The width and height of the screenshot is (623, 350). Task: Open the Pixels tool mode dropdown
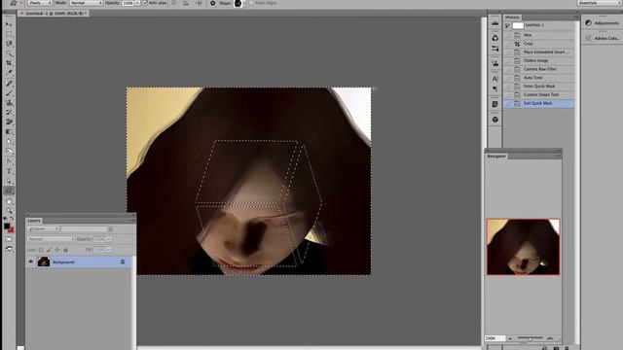pyautogui.click(x=40, y=3)
